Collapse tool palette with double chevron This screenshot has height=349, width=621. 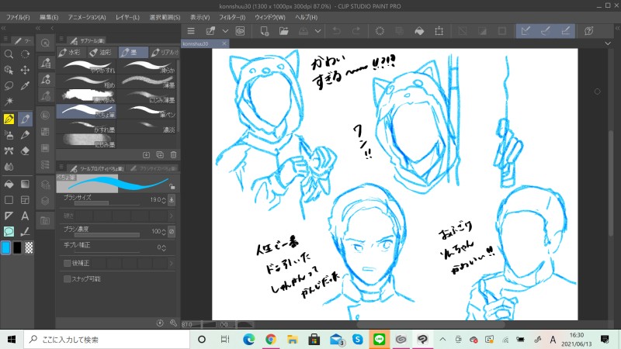point(4,28)
